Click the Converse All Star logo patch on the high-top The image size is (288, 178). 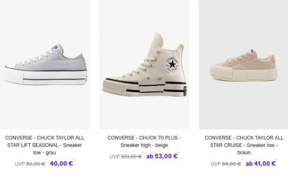171,64
